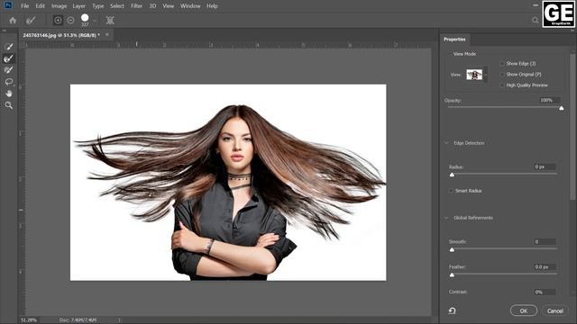This screenshot has height=324, width=577.
Task: Click the Opacity 100% value field
Action: [549, 100]
